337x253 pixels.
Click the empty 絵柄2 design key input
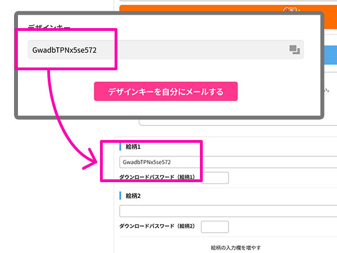pos(228,211)
